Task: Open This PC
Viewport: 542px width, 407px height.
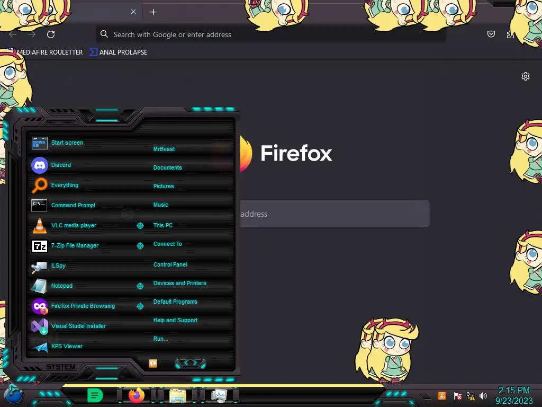Action: pyautogui.click(x=163, y=225)
